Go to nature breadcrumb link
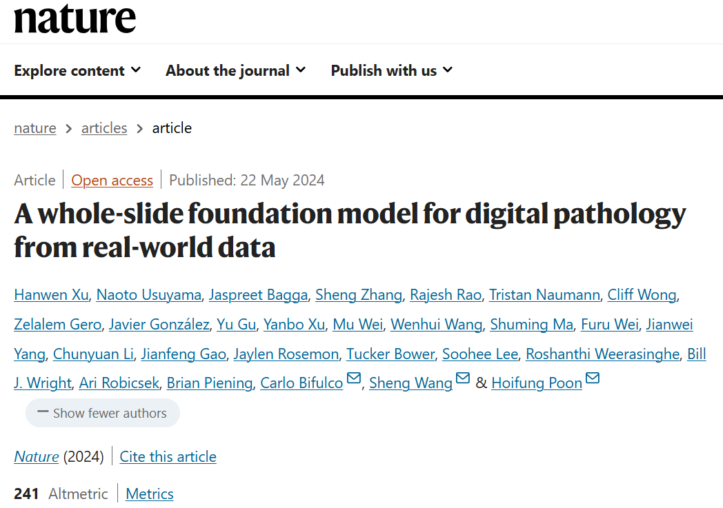The width and height of the screenshot is (723, 508). tap(35, 128)
